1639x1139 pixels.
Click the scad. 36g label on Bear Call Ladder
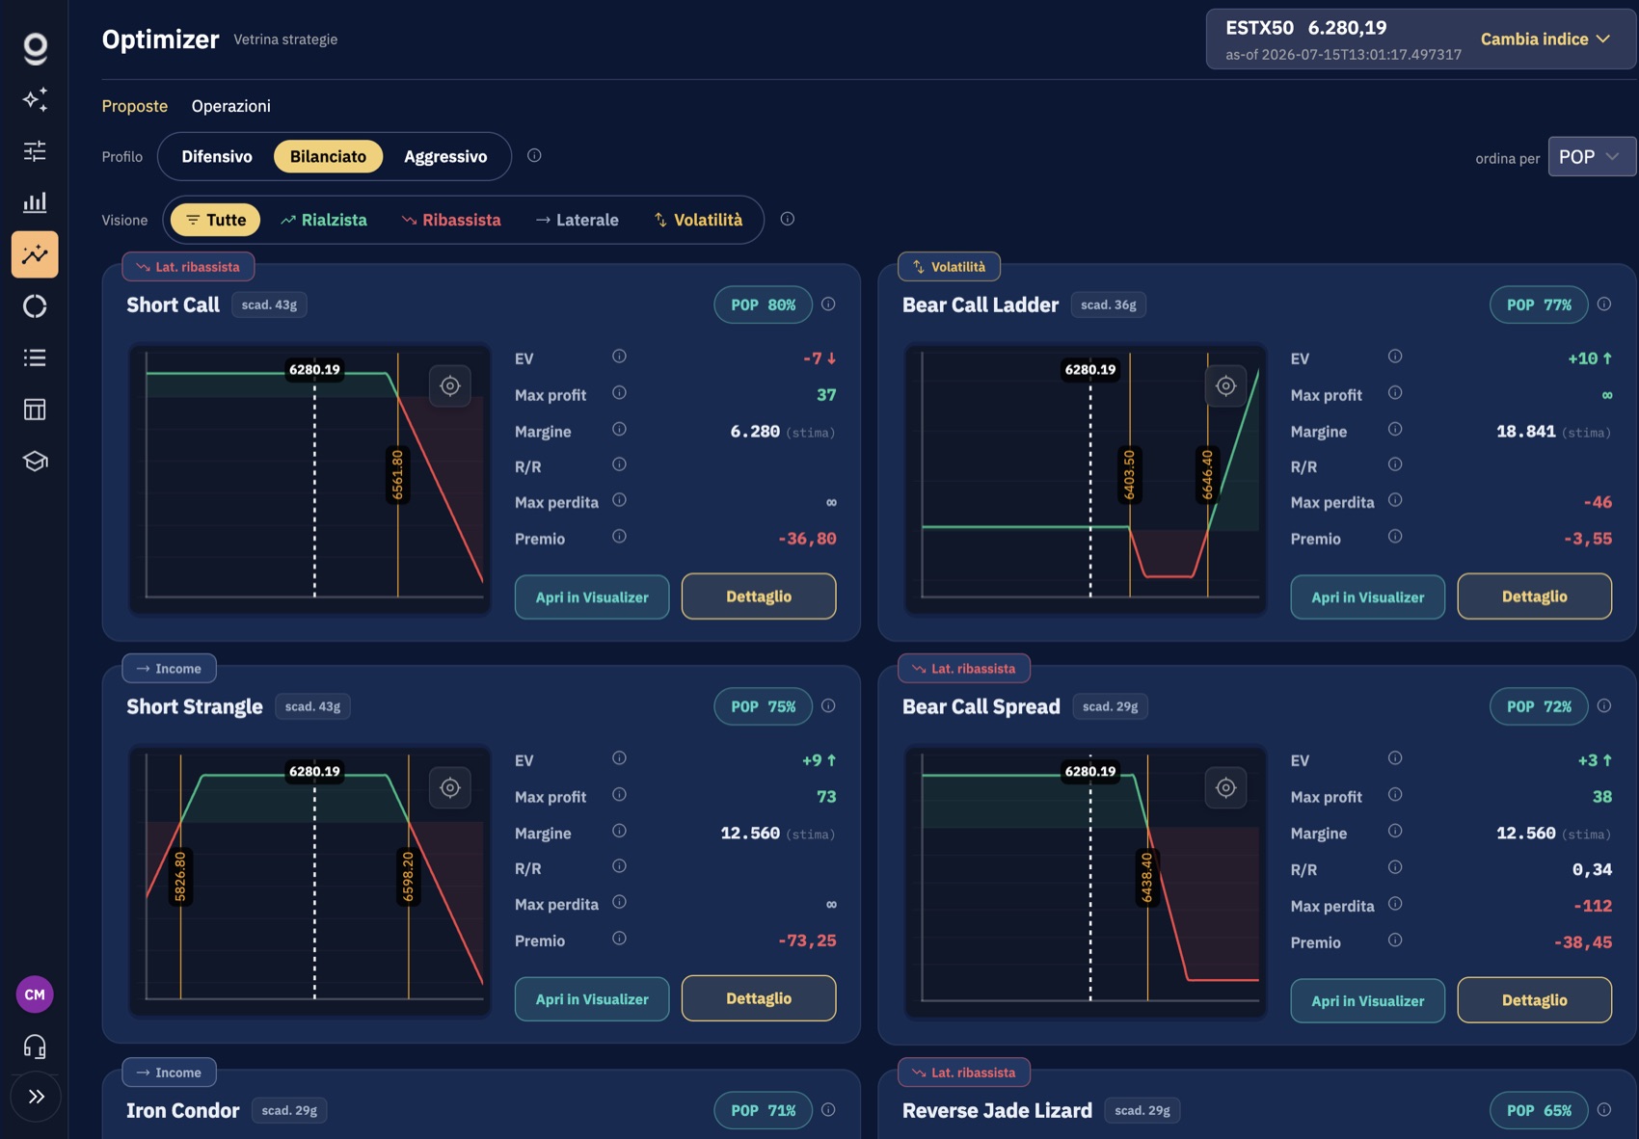click(x=1109, y=305)
